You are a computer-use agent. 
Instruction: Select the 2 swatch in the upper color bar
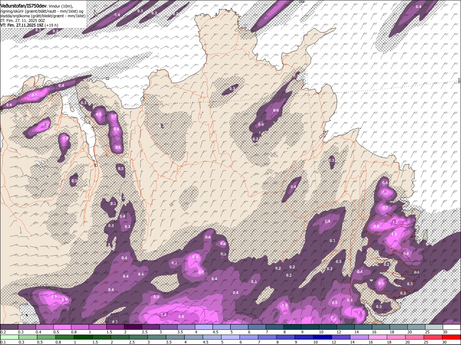133,327
